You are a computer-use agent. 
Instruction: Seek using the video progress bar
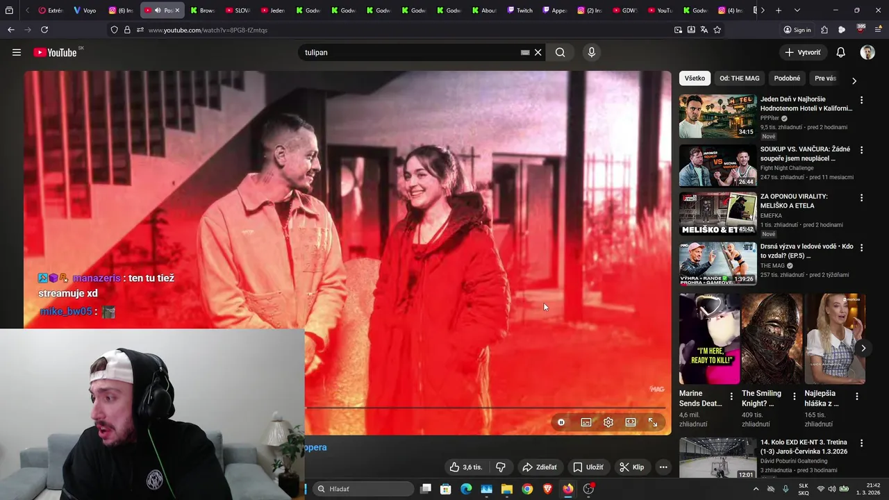click(485, 408)
